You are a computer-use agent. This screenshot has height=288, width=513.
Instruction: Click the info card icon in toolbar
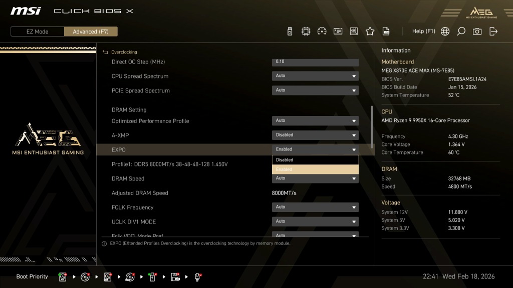coord(338,31)
